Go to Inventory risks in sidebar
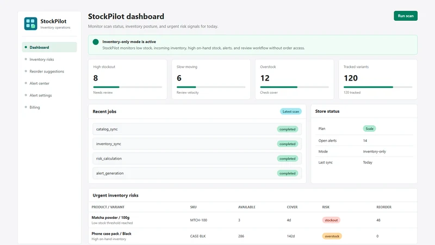This screenshot has width=435, height=245. (x=42, y=59)
